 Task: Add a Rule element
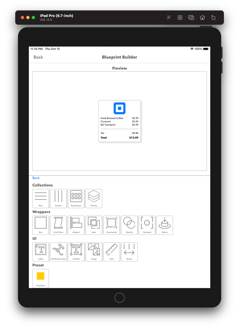coord(112,252)
